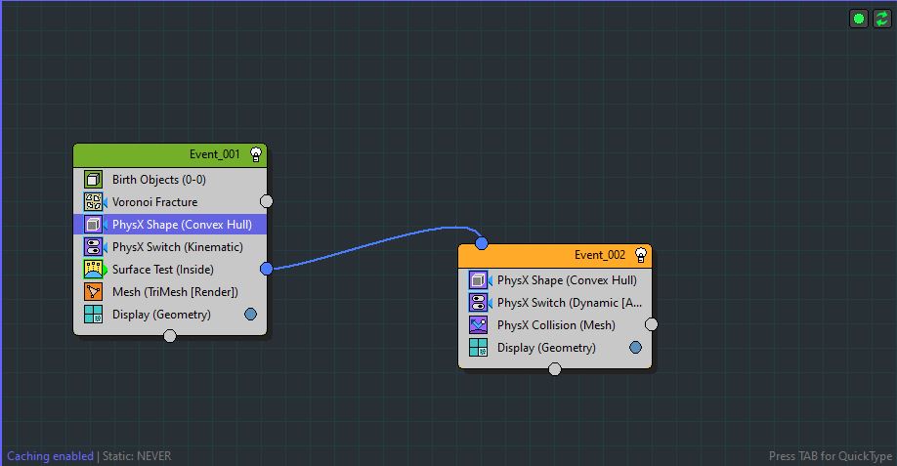Select Birth Objects (0-0) operator
The width and height of the screenshot is (897, 466).
click(x=170, y=180)
